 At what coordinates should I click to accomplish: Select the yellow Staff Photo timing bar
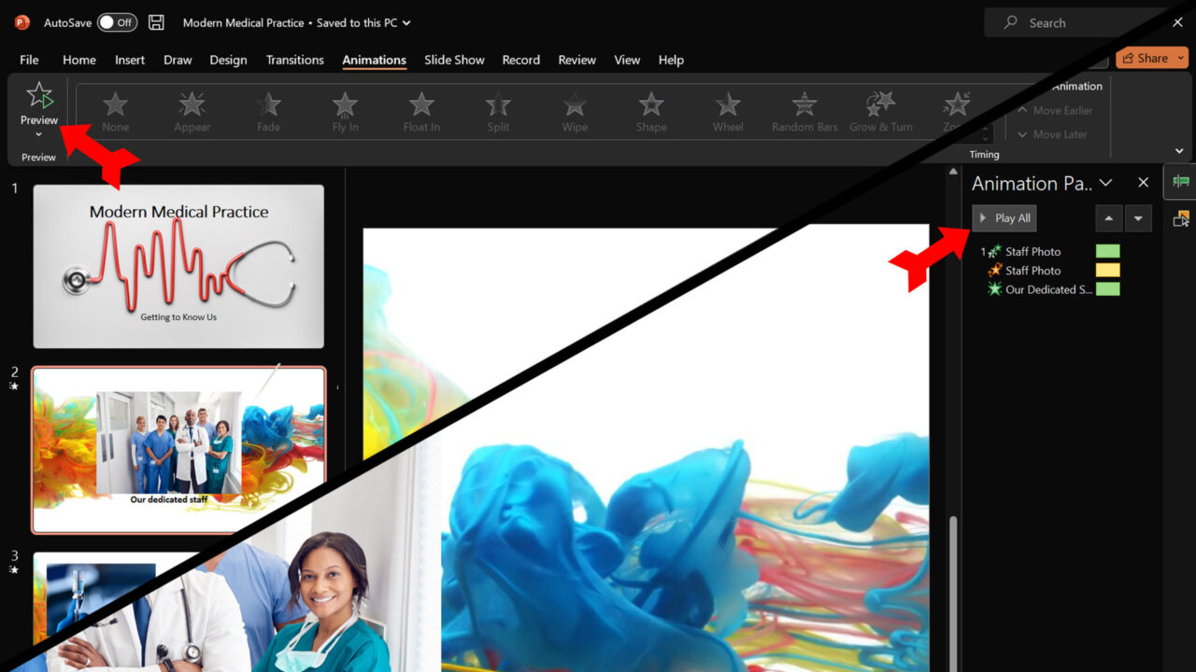click(1107, 271)
